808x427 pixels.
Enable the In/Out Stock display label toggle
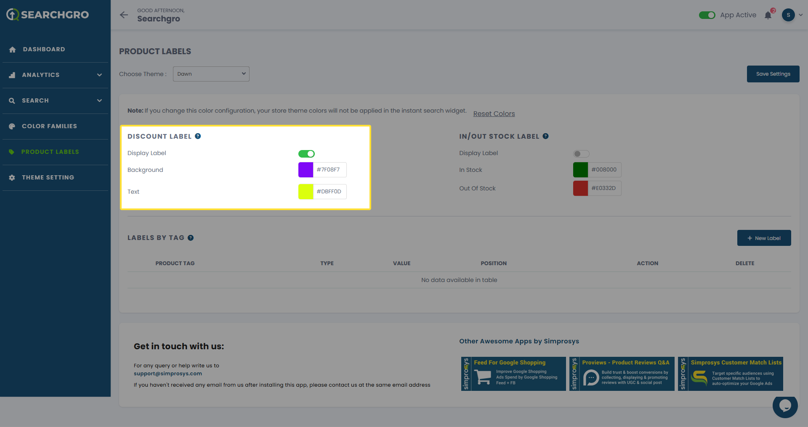point(581,154)
